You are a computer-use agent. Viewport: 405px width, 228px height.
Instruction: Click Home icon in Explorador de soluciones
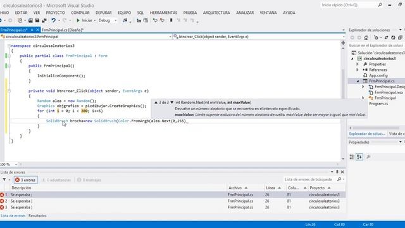click(x=366, y=38)
